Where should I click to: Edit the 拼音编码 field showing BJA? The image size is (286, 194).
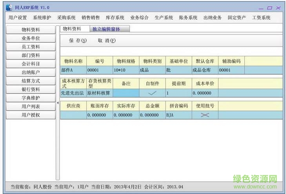click(x=179, y=115)
